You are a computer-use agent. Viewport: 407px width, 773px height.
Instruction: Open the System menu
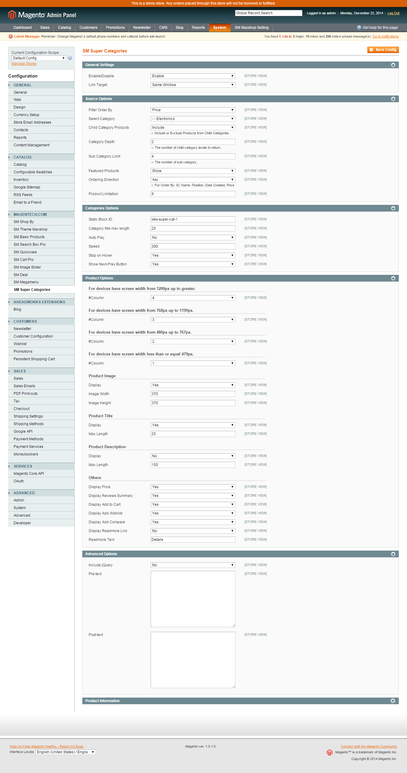coord(220,28)
